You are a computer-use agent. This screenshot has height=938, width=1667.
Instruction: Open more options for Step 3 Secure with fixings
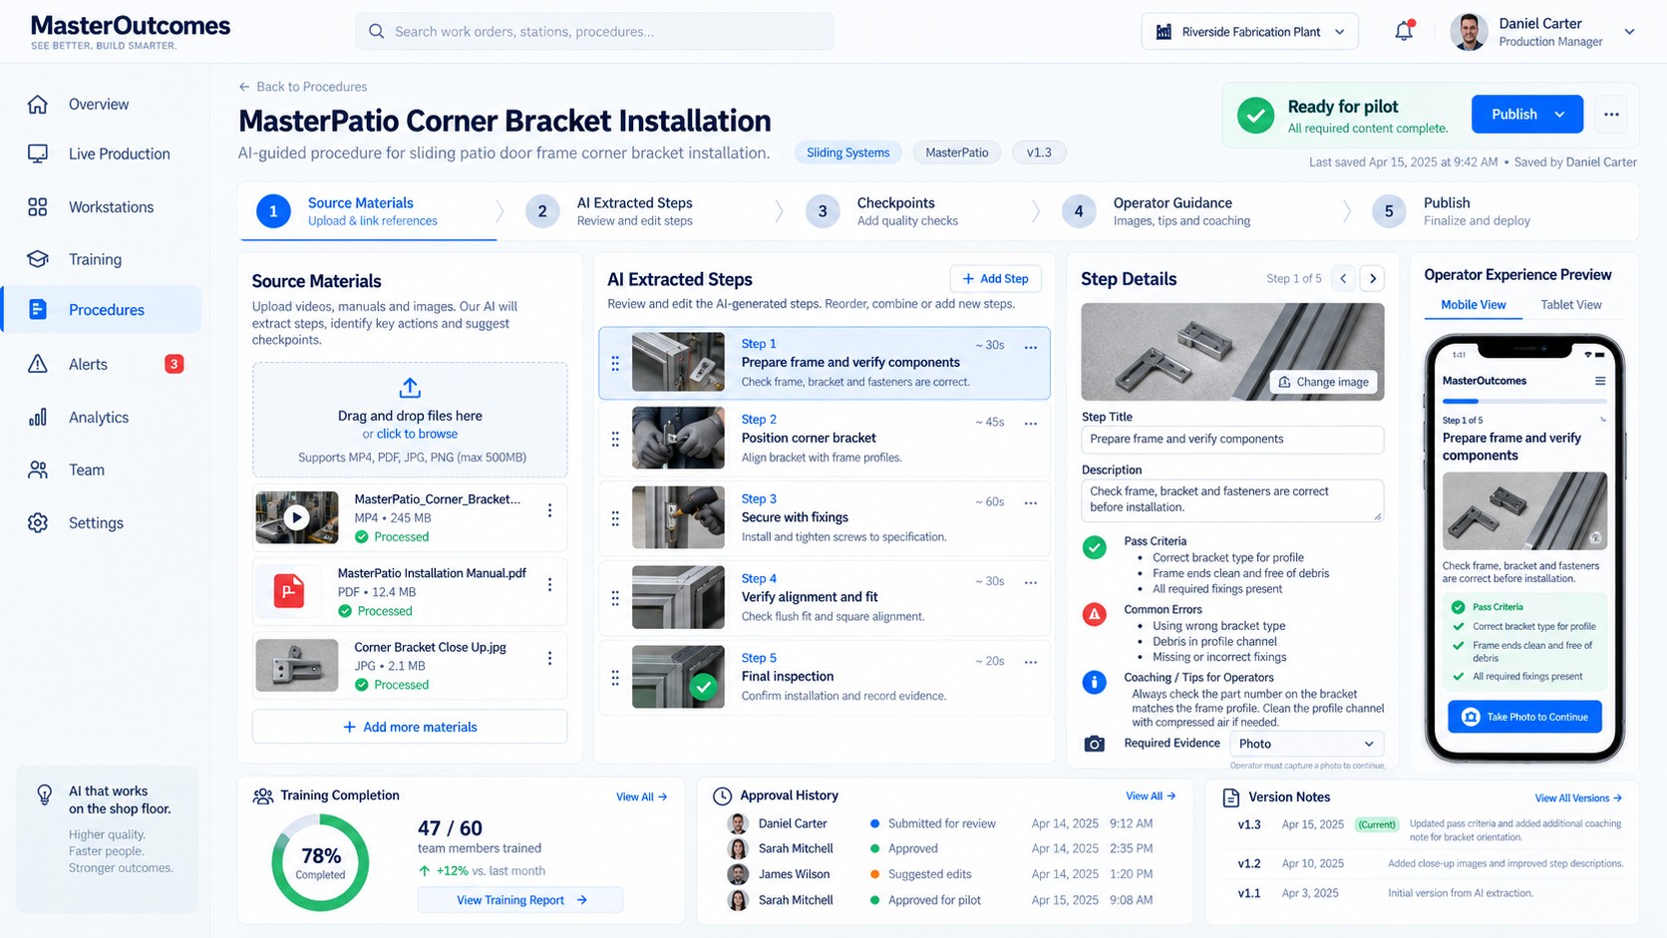pos(1031,503)
